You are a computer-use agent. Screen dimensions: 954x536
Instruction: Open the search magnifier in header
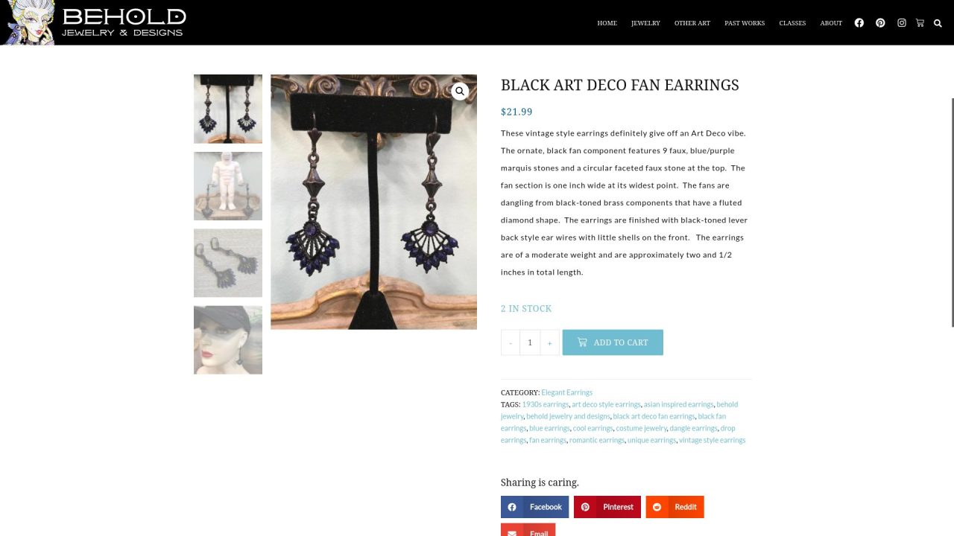(938, 23)
